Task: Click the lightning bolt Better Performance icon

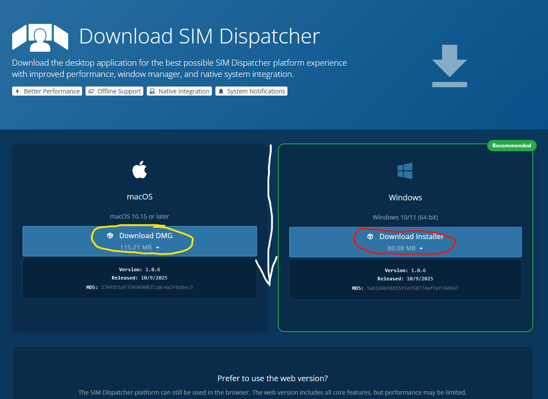Action: 17,91
